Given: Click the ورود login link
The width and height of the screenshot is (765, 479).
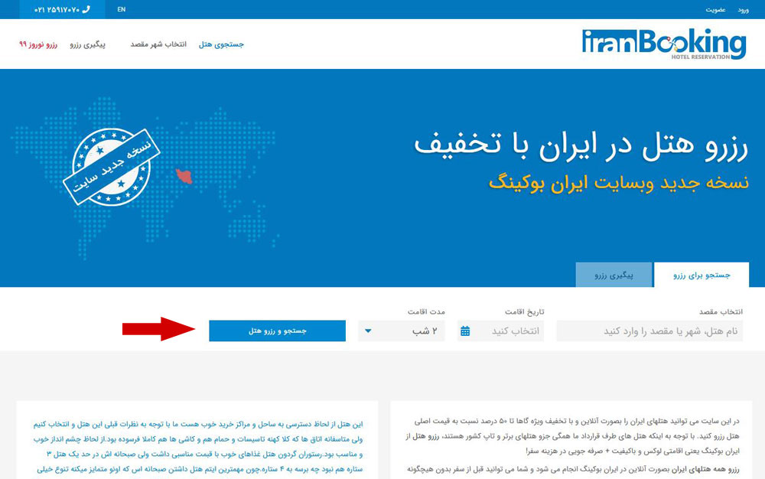Looking at the screenshot, I should (x=743, y=10).
